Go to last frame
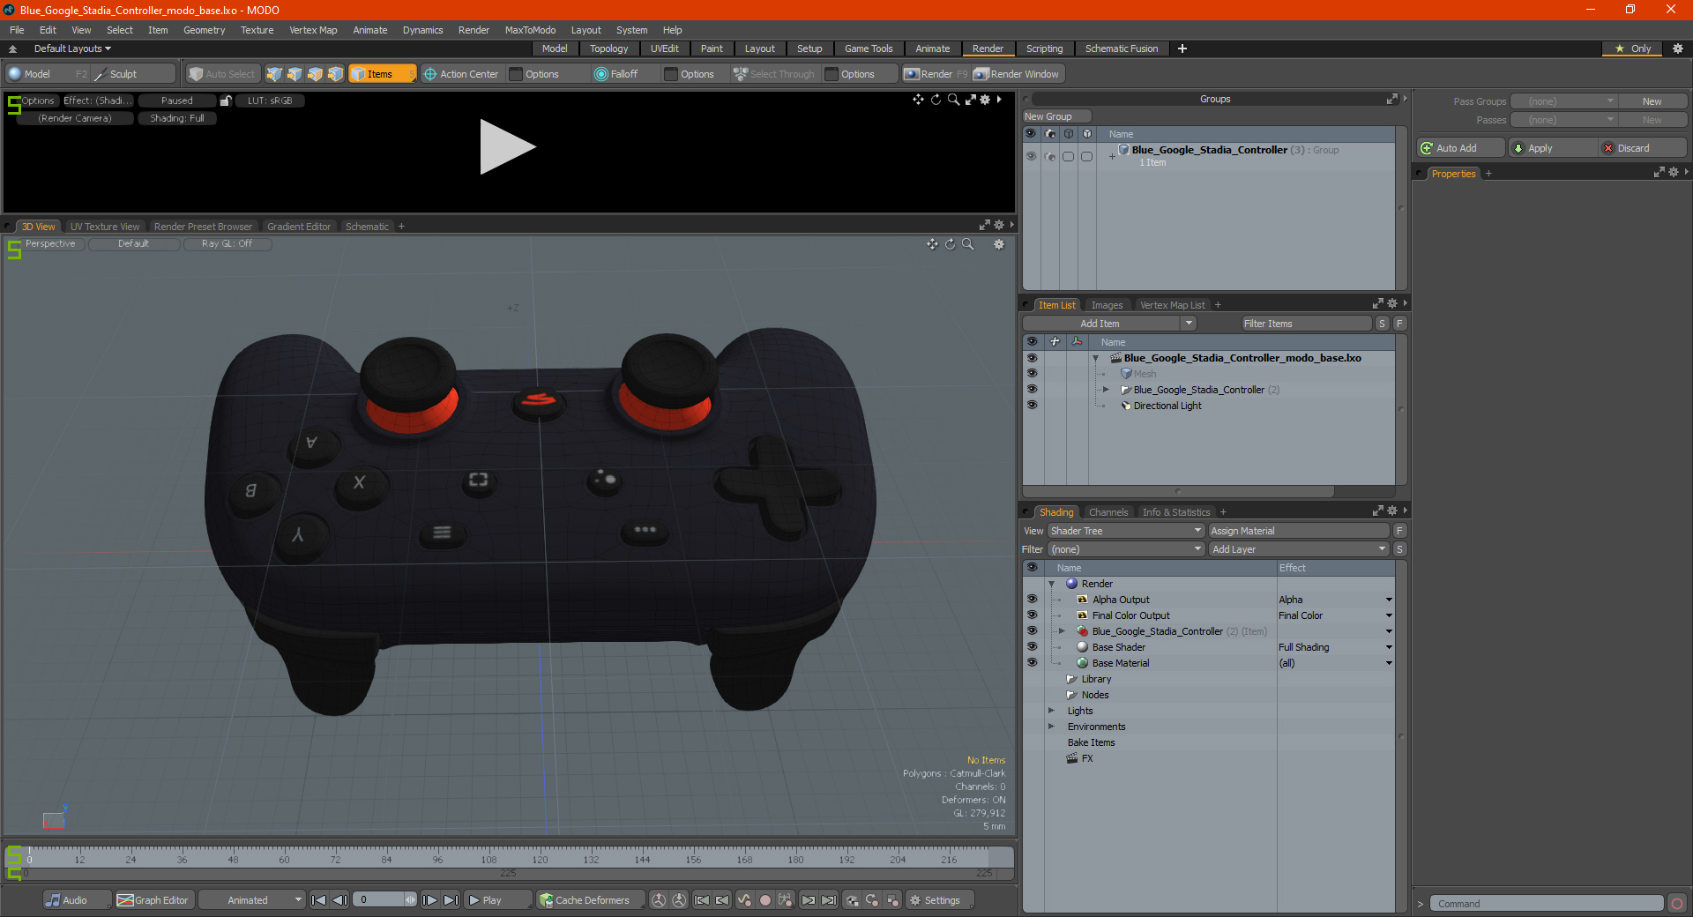The image size is (1693, 917). pyautogui.click(x=451, y=900)
